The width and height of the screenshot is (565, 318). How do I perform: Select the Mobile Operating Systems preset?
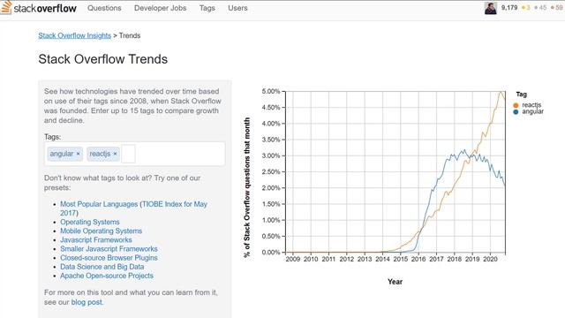point(102,231)
